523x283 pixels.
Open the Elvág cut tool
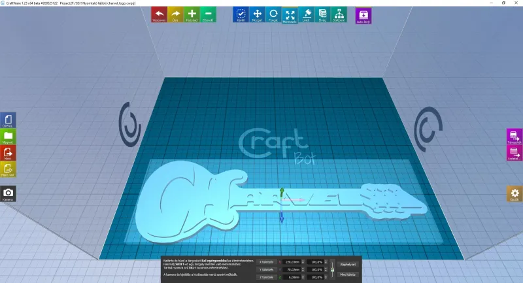322,14
